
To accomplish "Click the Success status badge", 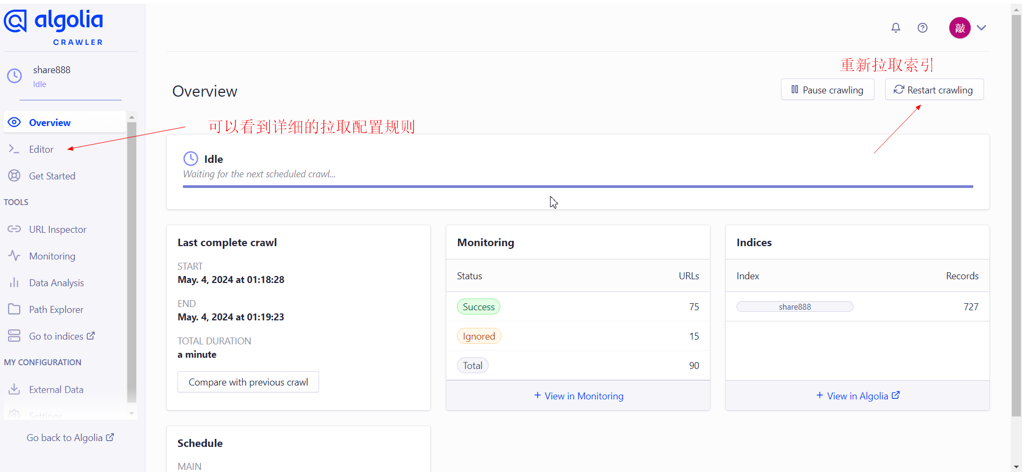I will tap(478, 306).
